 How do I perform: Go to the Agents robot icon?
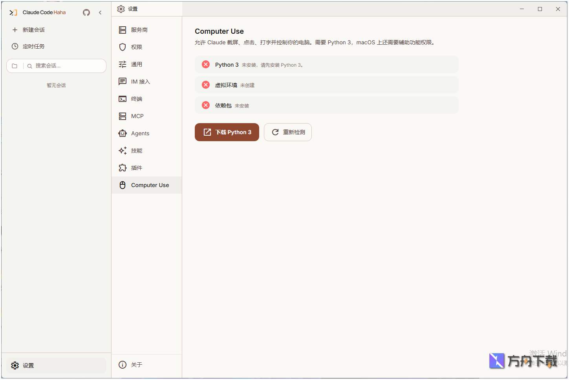123,133
